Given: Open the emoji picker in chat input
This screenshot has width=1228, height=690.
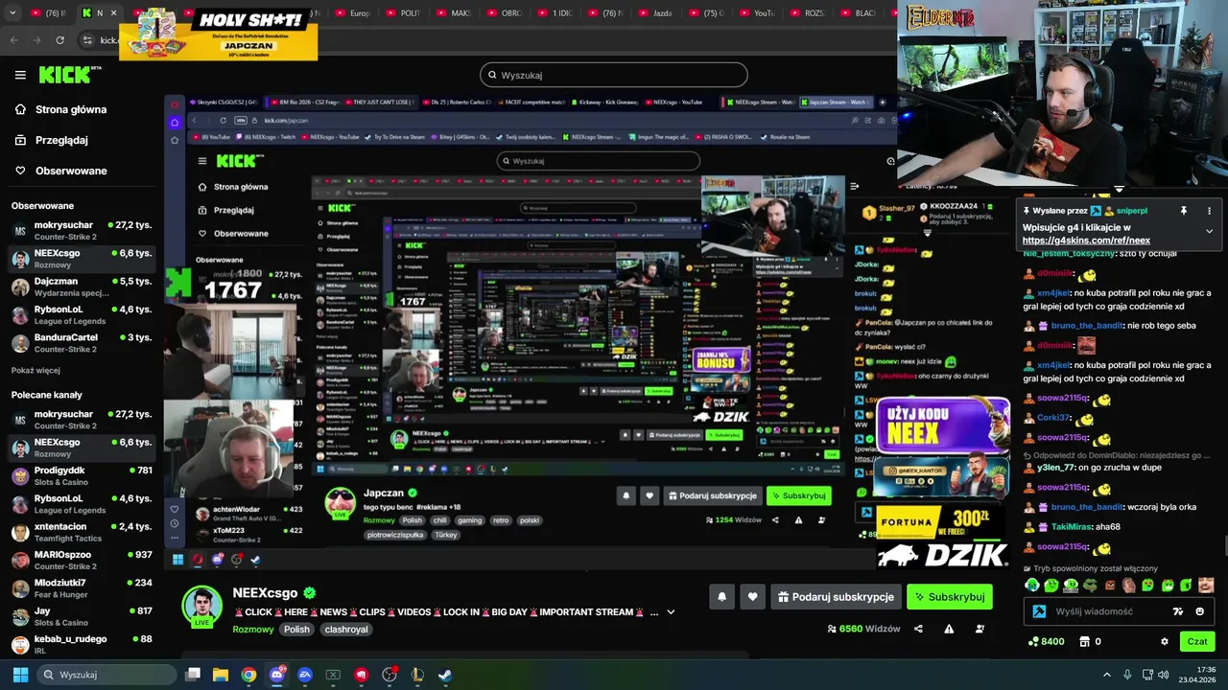Looking at the screenshot, I should [1200, 611].
